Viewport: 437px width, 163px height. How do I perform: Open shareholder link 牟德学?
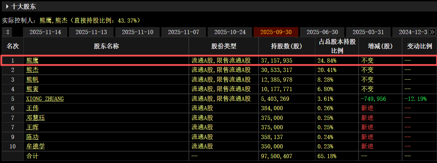tap(36, 147)
